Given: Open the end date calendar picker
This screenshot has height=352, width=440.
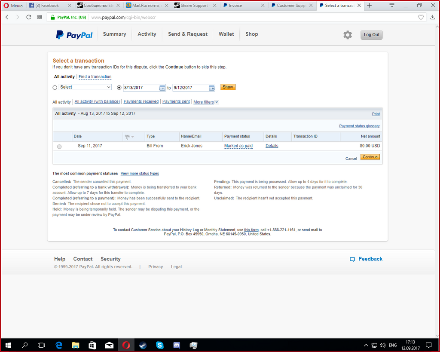Looking at the screenshot, I should 211,88.
